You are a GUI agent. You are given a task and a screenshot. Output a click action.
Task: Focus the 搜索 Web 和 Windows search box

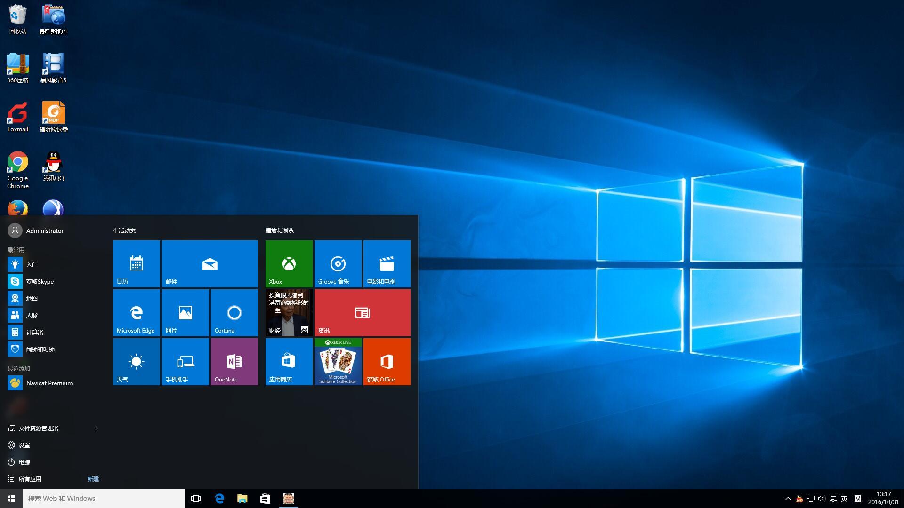point(104,499)
